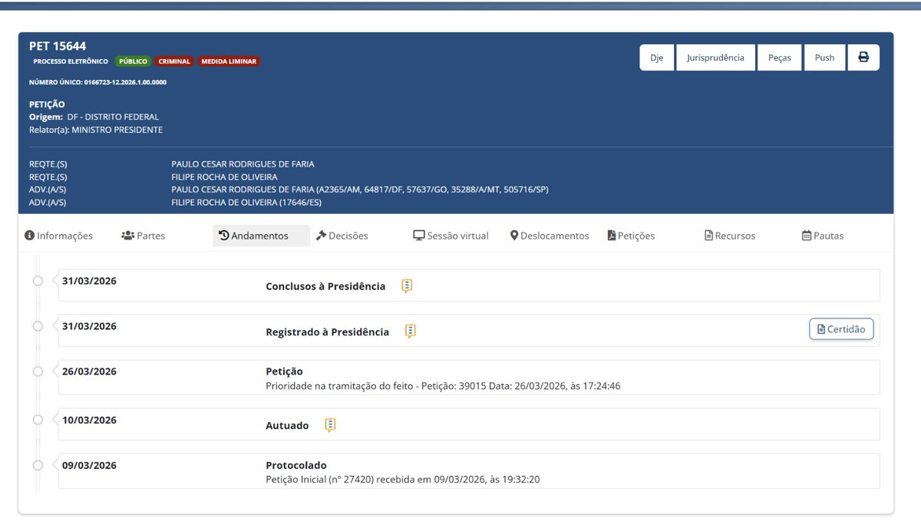921x531 pixels.
Task: Click the PET 15644 title
Action: tap(58, 46)
